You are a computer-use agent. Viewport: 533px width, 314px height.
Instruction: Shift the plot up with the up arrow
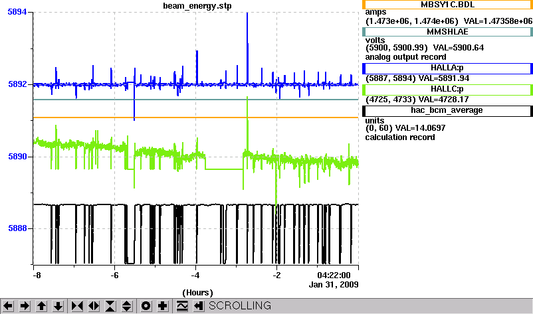(x=41, y=306)
